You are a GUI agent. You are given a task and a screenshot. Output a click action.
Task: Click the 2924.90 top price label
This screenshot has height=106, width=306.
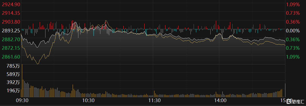pyautogui.click(x=11, y=4)
